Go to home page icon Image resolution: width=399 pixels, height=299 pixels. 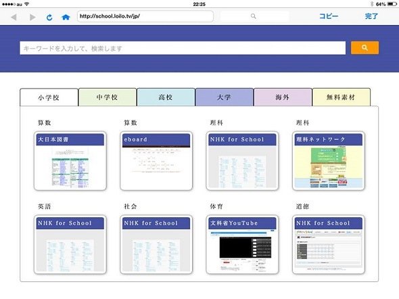(x=66, y=17)
